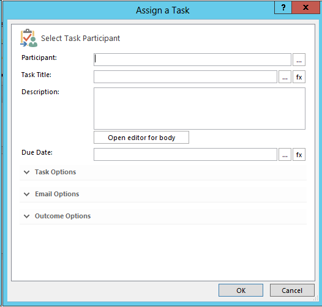Close the Assign a Task dialog
Viewport: 322px width, 307px height.
click(305, 7)
